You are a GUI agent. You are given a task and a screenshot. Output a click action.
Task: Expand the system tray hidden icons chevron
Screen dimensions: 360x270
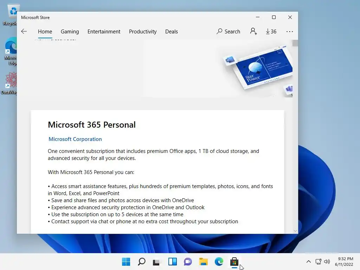tap(309, 262)
